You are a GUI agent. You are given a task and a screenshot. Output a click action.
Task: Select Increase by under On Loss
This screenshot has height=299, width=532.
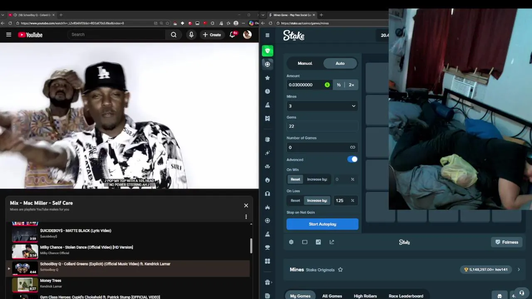tap(317, 201)
